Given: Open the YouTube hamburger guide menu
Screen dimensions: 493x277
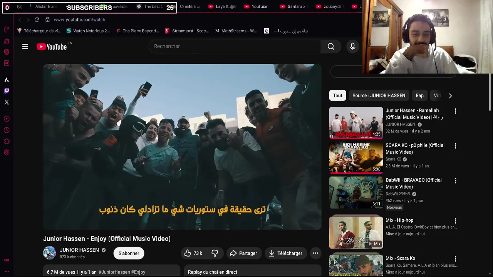Looking at the screenshot, I should coord(25,47).
